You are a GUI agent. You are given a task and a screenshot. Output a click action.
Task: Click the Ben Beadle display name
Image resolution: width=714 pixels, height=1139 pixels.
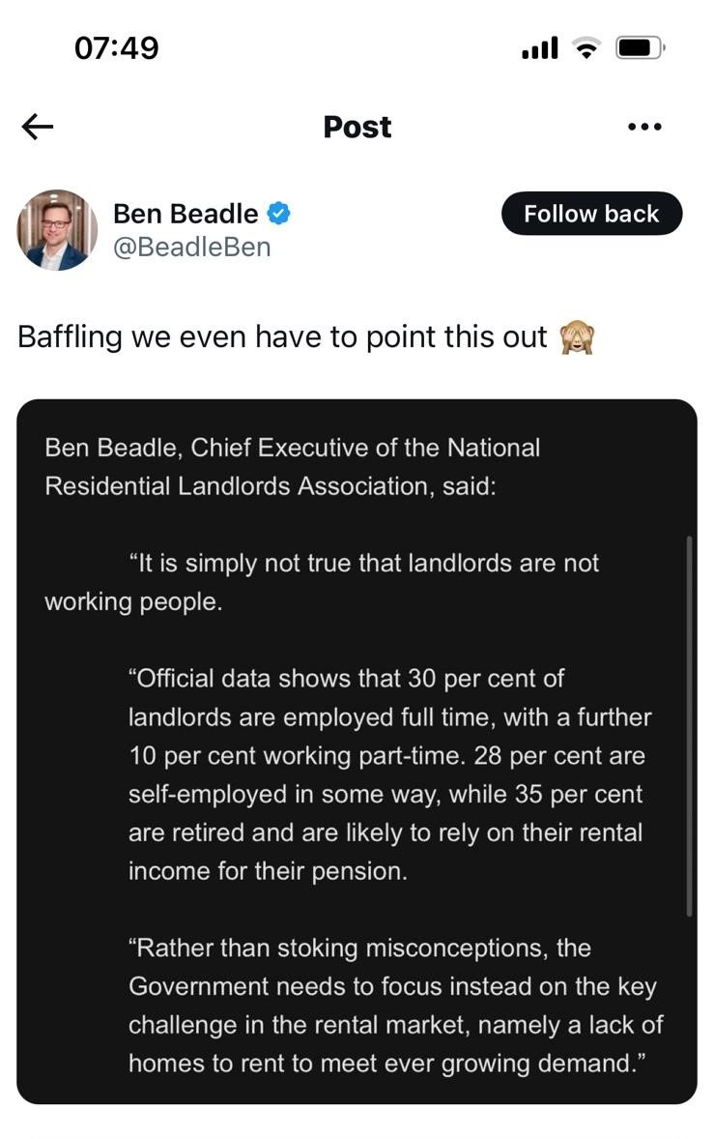pyautogui.click(x=186, y=214)
